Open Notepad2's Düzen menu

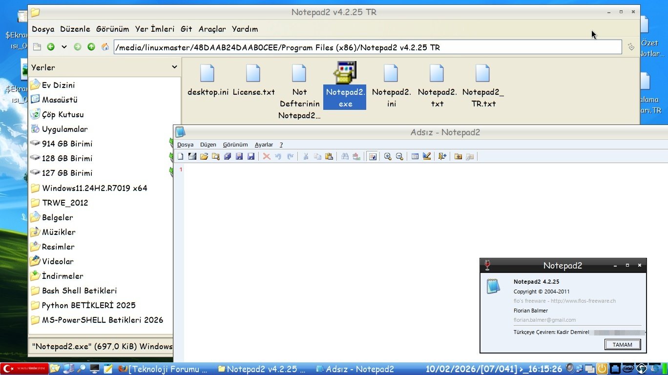coord(208,145)
